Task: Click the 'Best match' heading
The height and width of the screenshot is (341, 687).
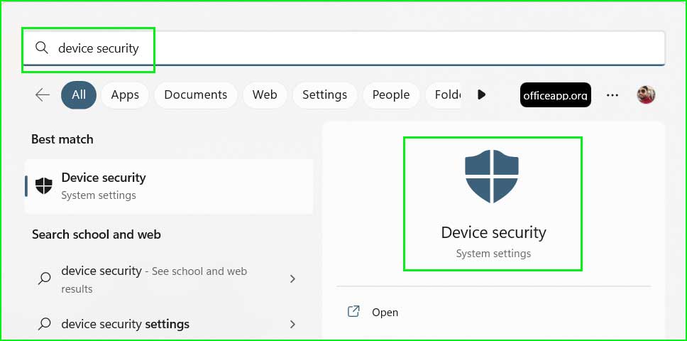Action: pos(62,139)
